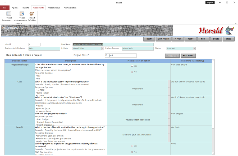Screen dimensions: 238x156
Task: Select Yes for R&D Tax incentives
Action: point(132,146)
